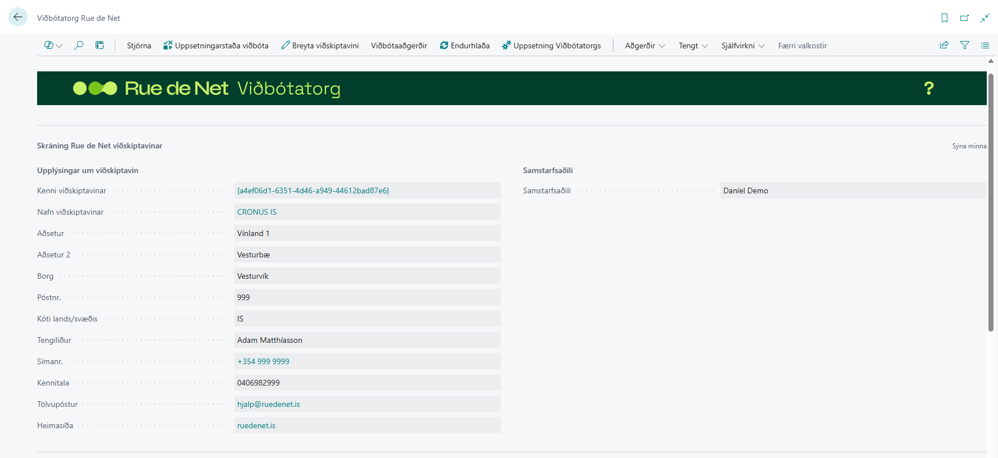Click the green question mark help icon

click(x=929, y=88)
